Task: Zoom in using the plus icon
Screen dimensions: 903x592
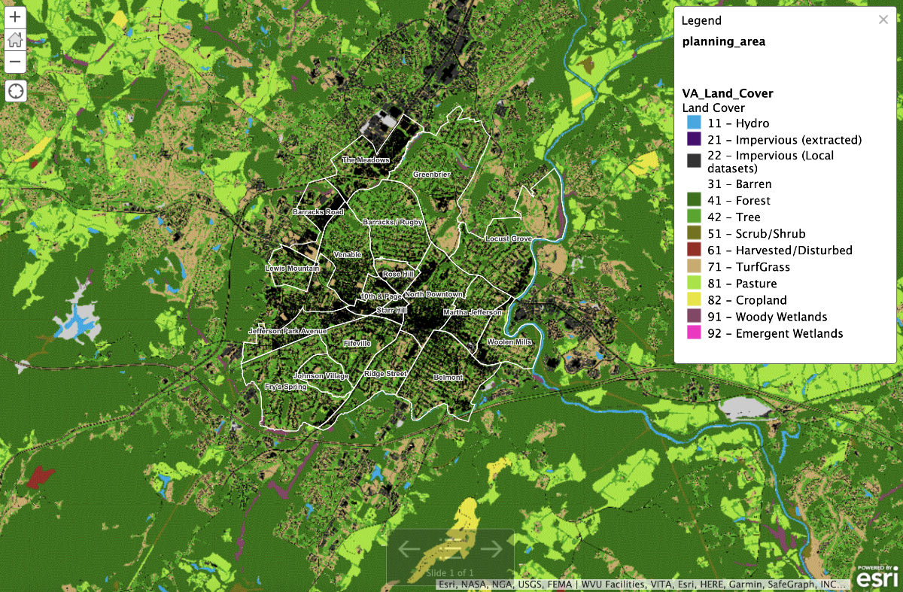Action: point(15,16)
